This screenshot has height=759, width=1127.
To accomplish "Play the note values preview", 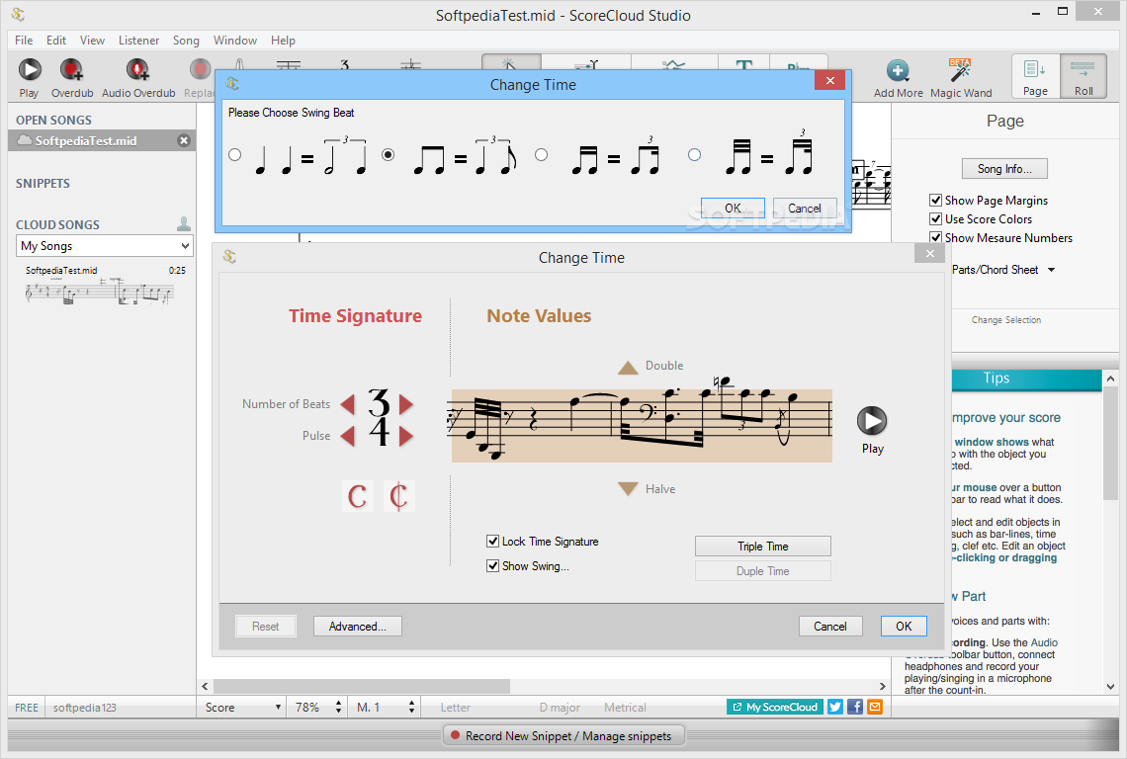I will point(872,421).
